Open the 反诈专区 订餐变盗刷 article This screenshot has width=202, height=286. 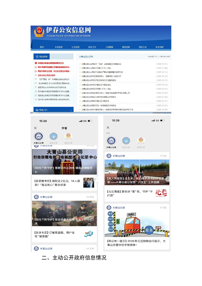54,234
